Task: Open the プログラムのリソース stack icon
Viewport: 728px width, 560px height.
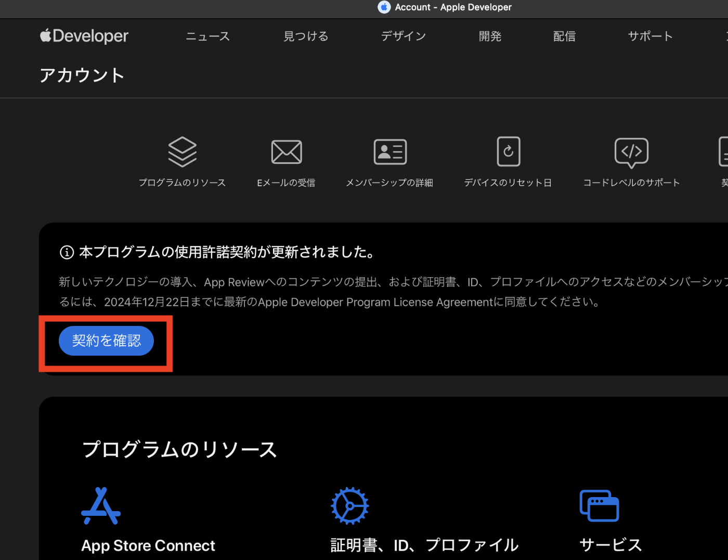Action: (x=183, y=152)
